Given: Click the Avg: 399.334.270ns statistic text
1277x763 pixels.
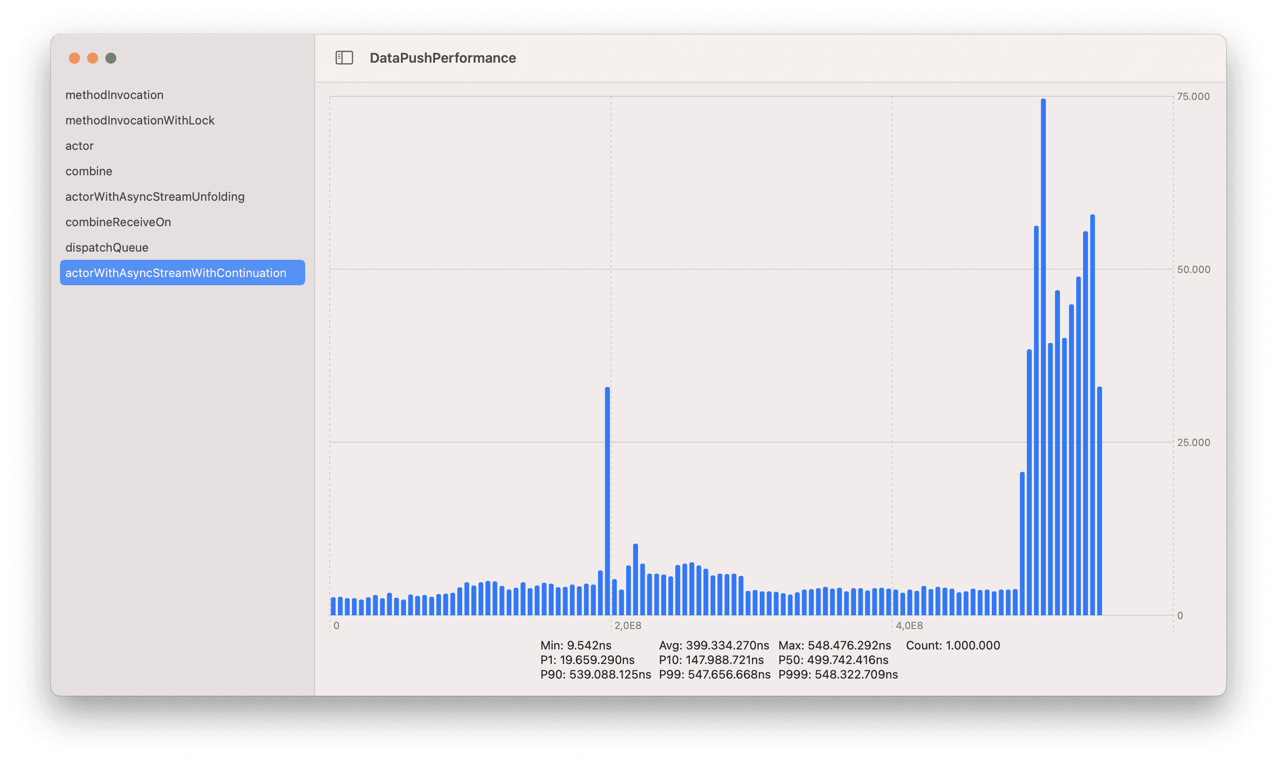Looking at the screenshot, I should coord(713,645).
